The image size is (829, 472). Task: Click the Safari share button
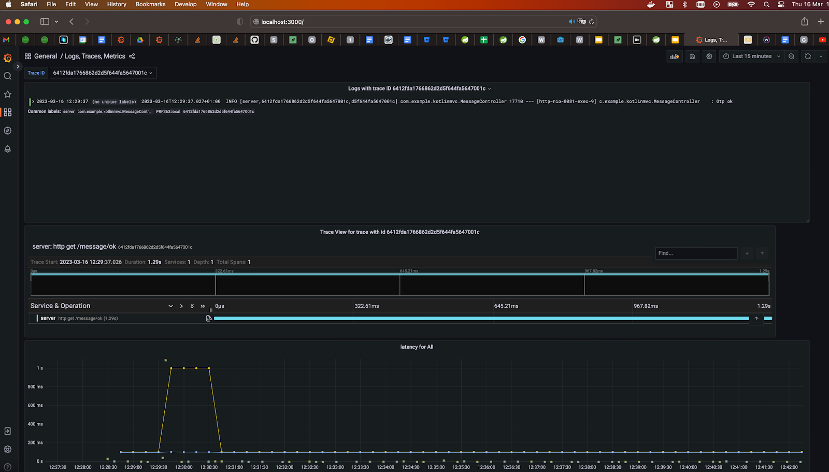click(805, 22)
